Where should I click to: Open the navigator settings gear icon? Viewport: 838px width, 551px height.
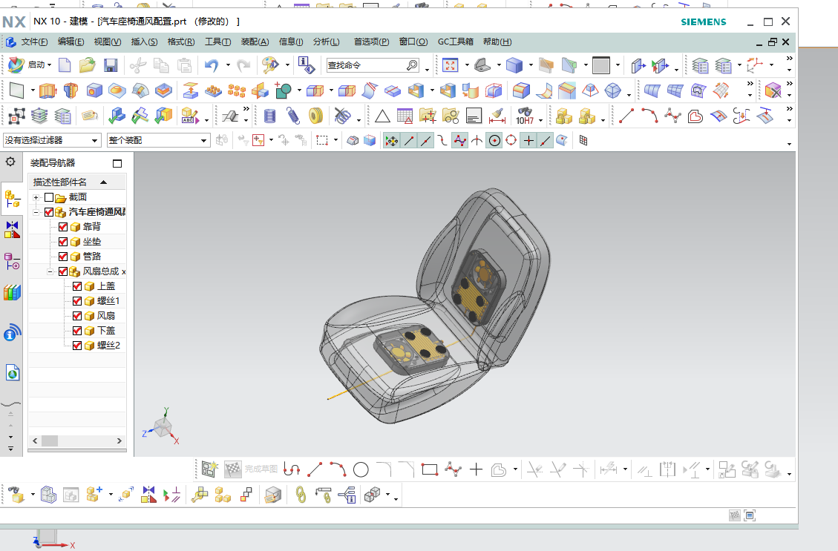[10, 162]
